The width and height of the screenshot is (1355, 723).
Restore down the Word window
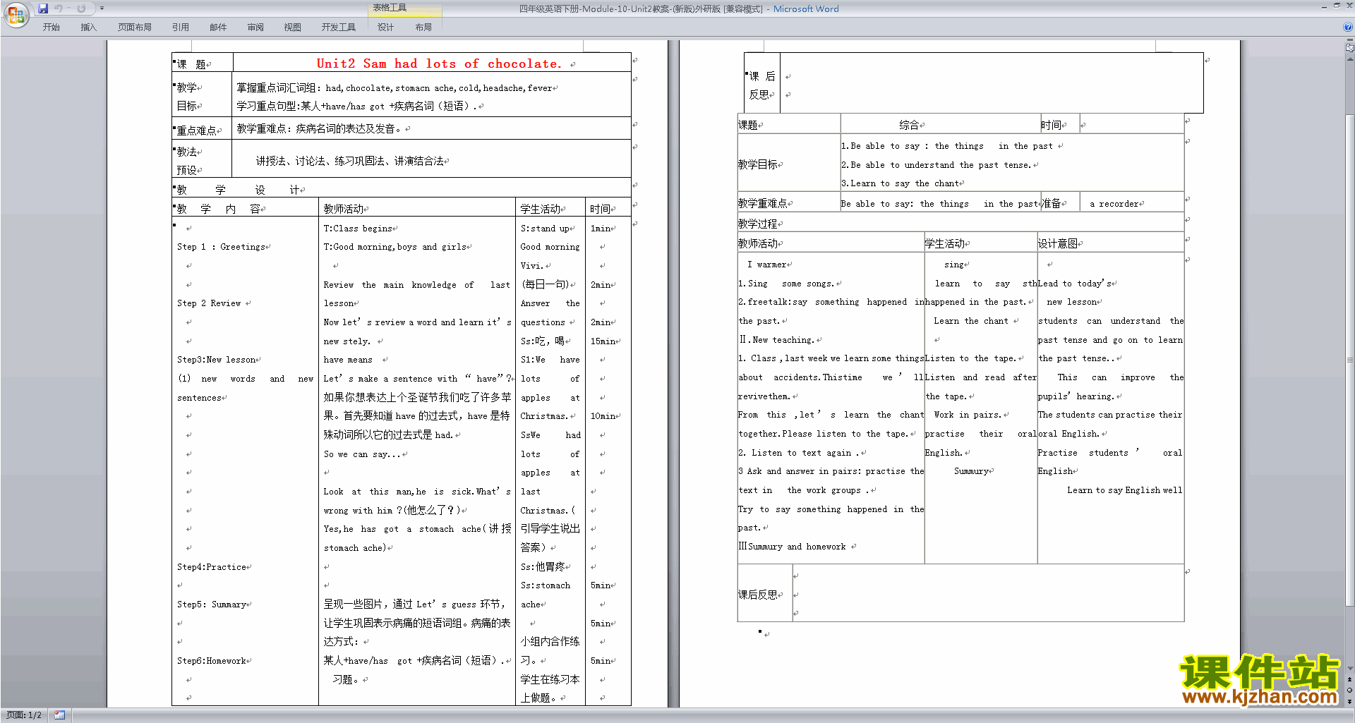pos(1337,6)
